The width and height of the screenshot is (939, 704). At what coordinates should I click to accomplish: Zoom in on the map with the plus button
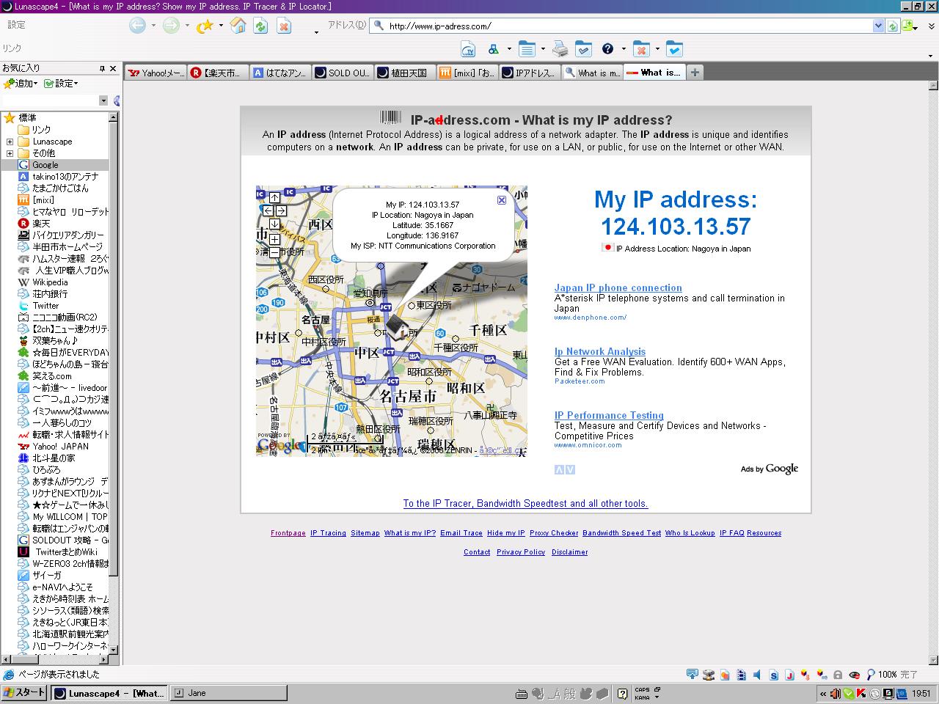[274, 239]
